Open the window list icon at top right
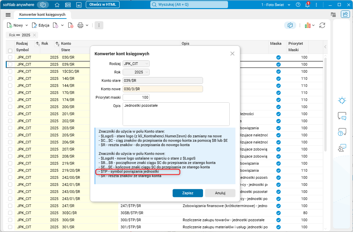This screenshot has width=353, height=232. [x=333, y=14]
